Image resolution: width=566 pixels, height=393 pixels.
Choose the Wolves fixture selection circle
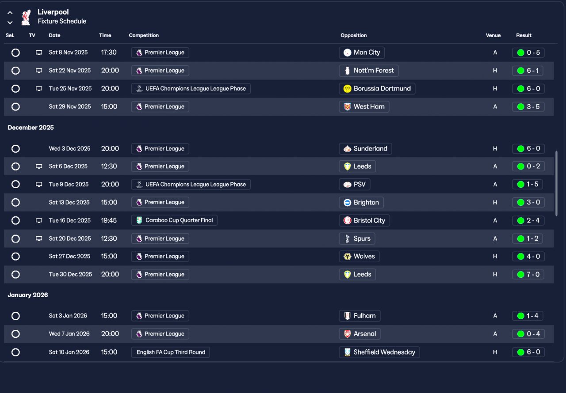(x=15, y=257)
